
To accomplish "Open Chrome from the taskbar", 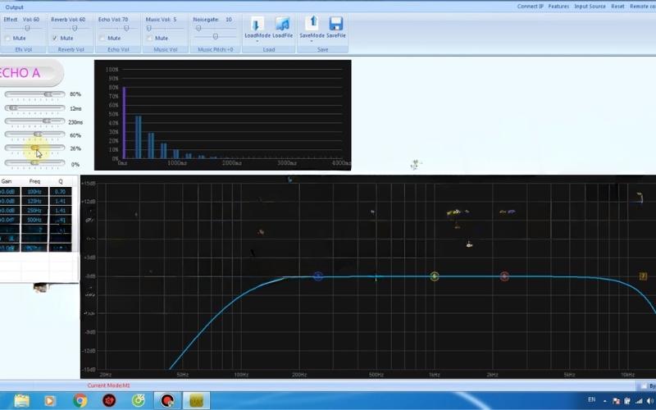I will tap(80, 400).
